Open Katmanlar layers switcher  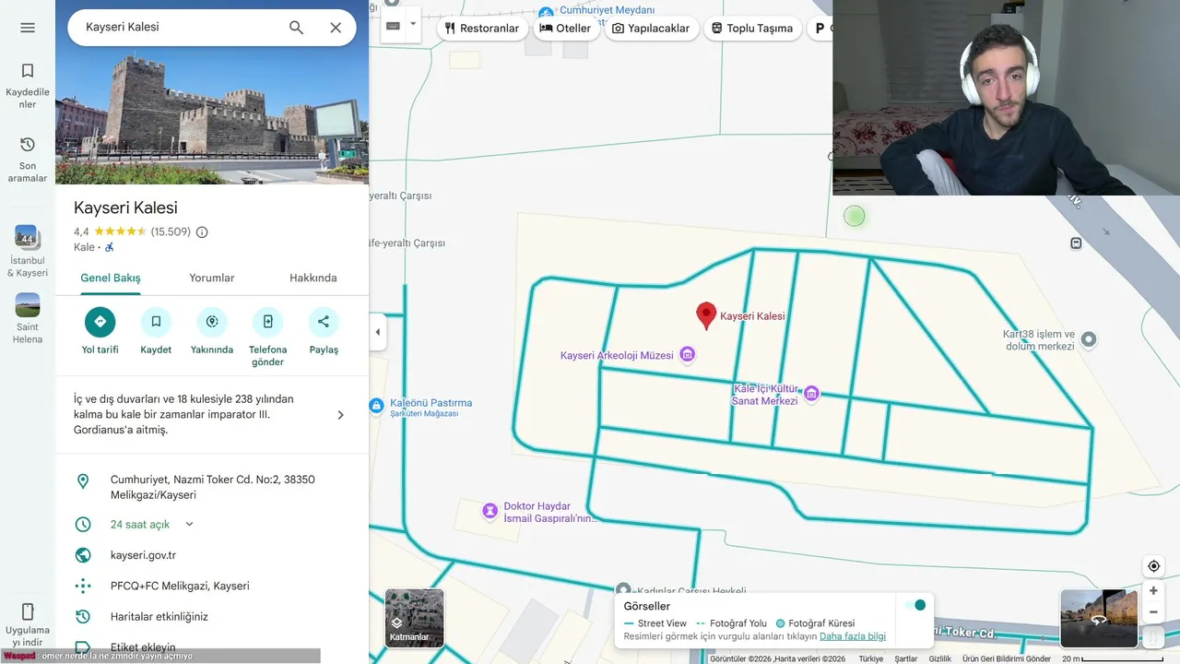(414, 618)
